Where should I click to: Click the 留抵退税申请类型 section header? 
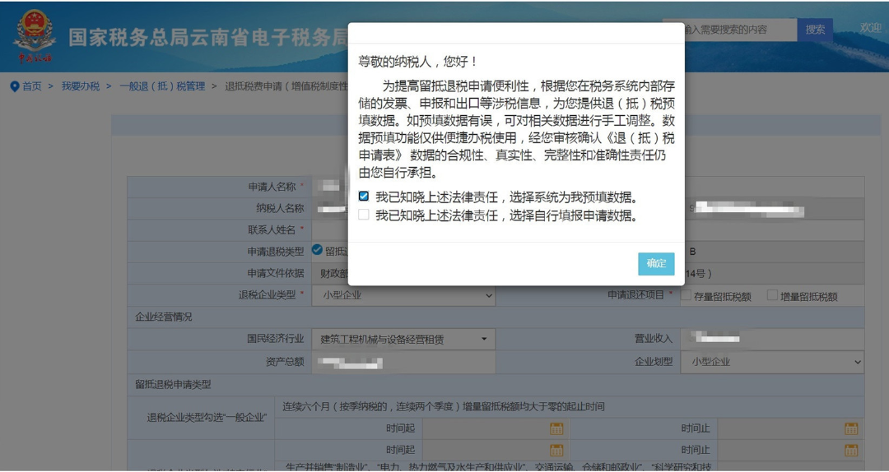click(173, 384)
